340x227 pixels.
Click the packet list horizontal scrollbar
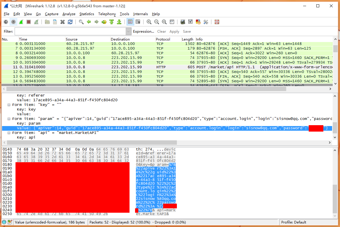click(146, 89)
